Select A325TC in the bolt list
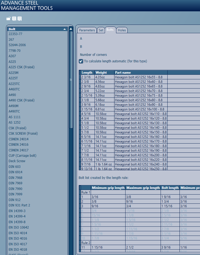 pyautogui.click(x=14, y=84)
